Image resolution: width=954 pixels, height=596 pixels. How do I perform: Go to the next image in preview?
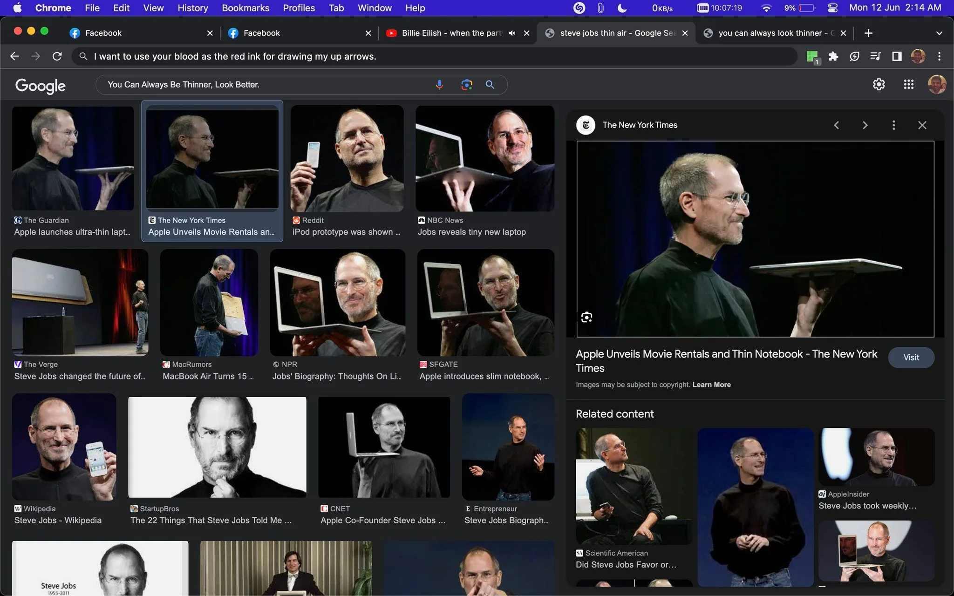coord(865,125)
